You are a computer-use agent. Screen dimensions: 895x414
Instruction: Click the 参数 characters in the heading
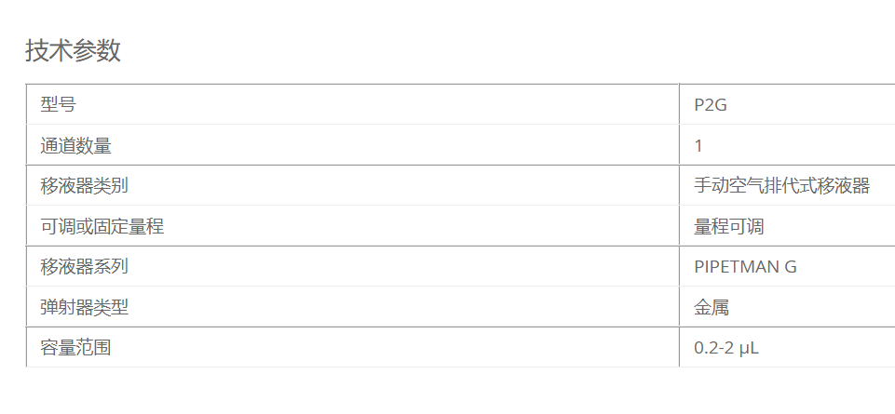click(97, 50)
